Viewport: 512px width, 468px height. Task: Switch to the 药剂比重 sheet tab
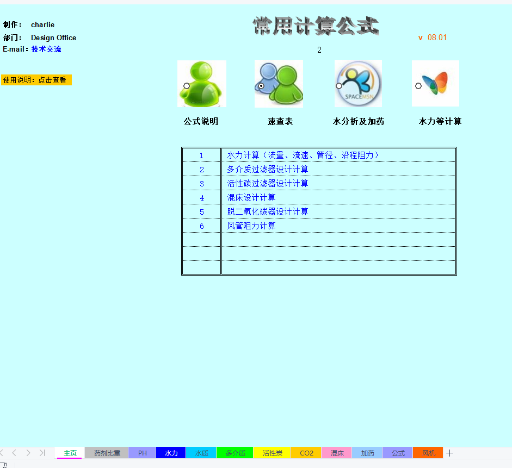coord(107,453)
